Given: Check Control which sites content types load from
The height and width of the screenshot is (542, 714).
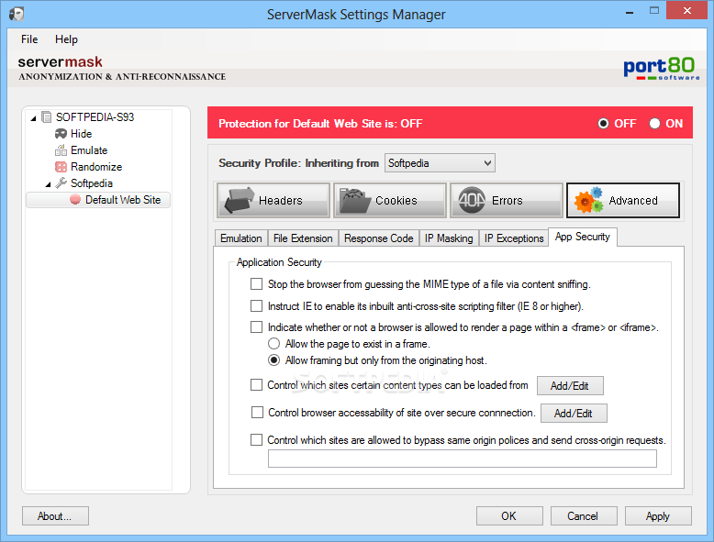Looking at the screenshot, I should [256, 385].
